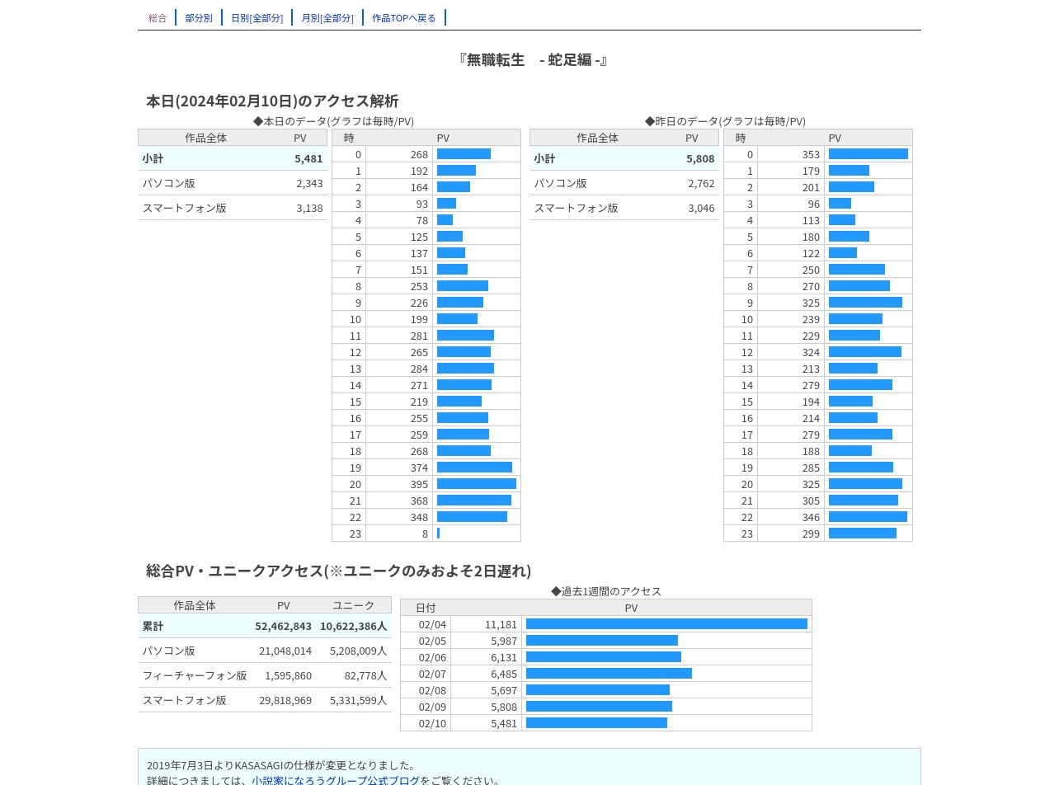Go back via 作品TOPへ戻る
Screen dimensions: 1059x785
(x=404, y=18)
